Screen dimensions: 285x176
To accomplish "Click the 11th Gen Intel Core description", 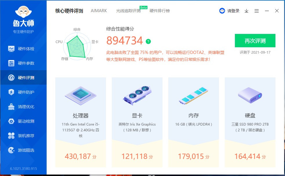I will pyautogui.click(x=81, y=130).
